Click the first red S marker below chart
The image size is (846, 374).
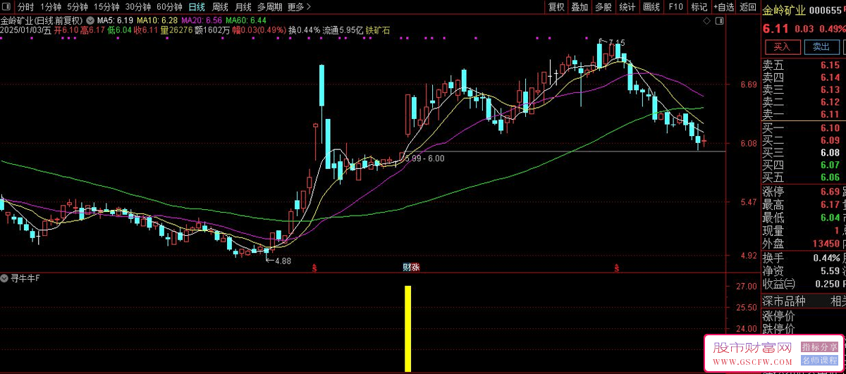click(x=314, y=268)
